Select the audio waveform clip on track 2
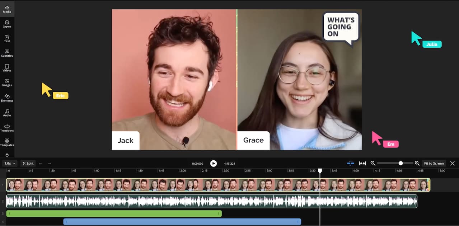The image size is (459, 226). click(x=212, y=201)
